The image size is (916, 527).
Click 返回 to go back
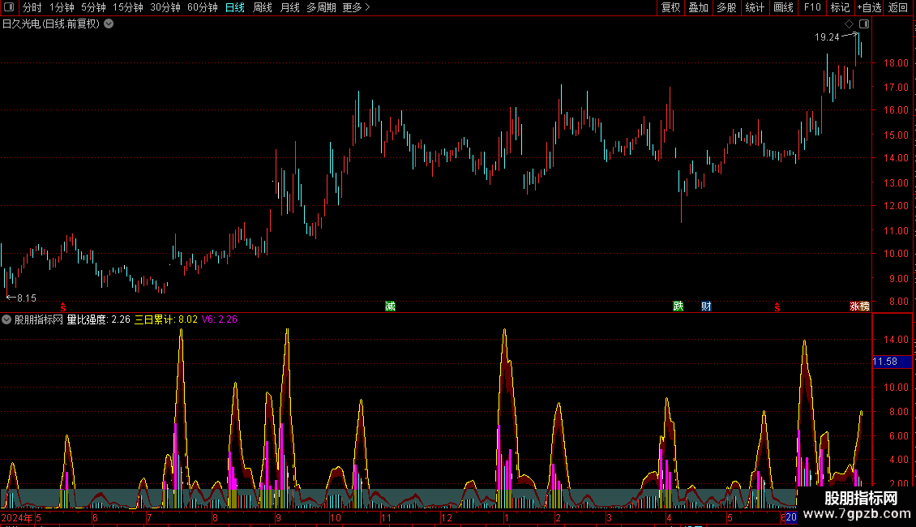[x=898, y=7]
